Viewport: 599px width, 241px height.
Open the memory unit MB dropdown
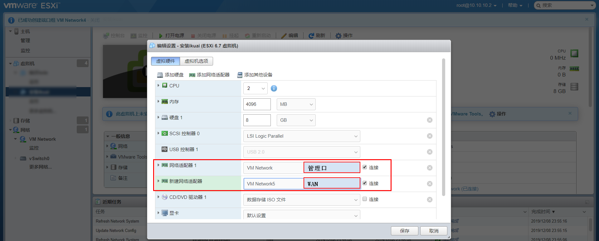(x=296, y=104)
